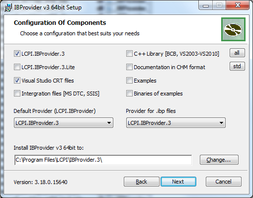This screenshot has width=253, height=198.
Task: Apply standard configuration with std button
Action: pyautogui.click(x=237, y=66)
